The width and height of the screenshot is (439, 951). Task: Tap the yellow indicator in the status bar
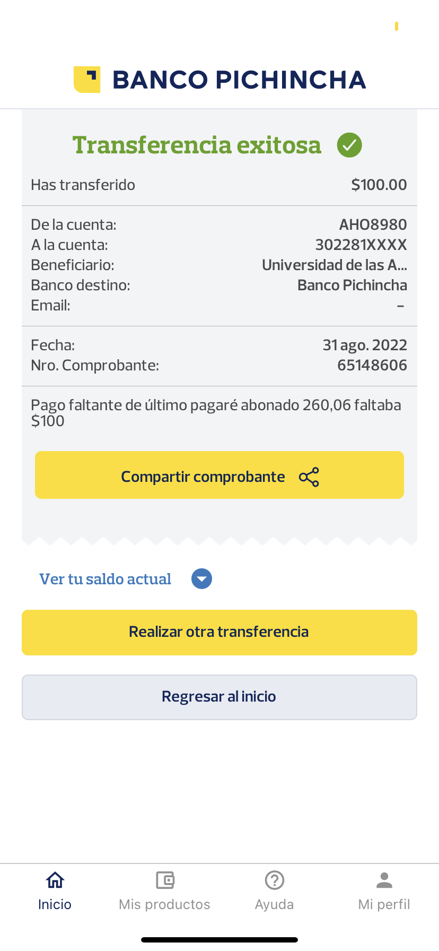pyautogui.click(x=397, y=26)
